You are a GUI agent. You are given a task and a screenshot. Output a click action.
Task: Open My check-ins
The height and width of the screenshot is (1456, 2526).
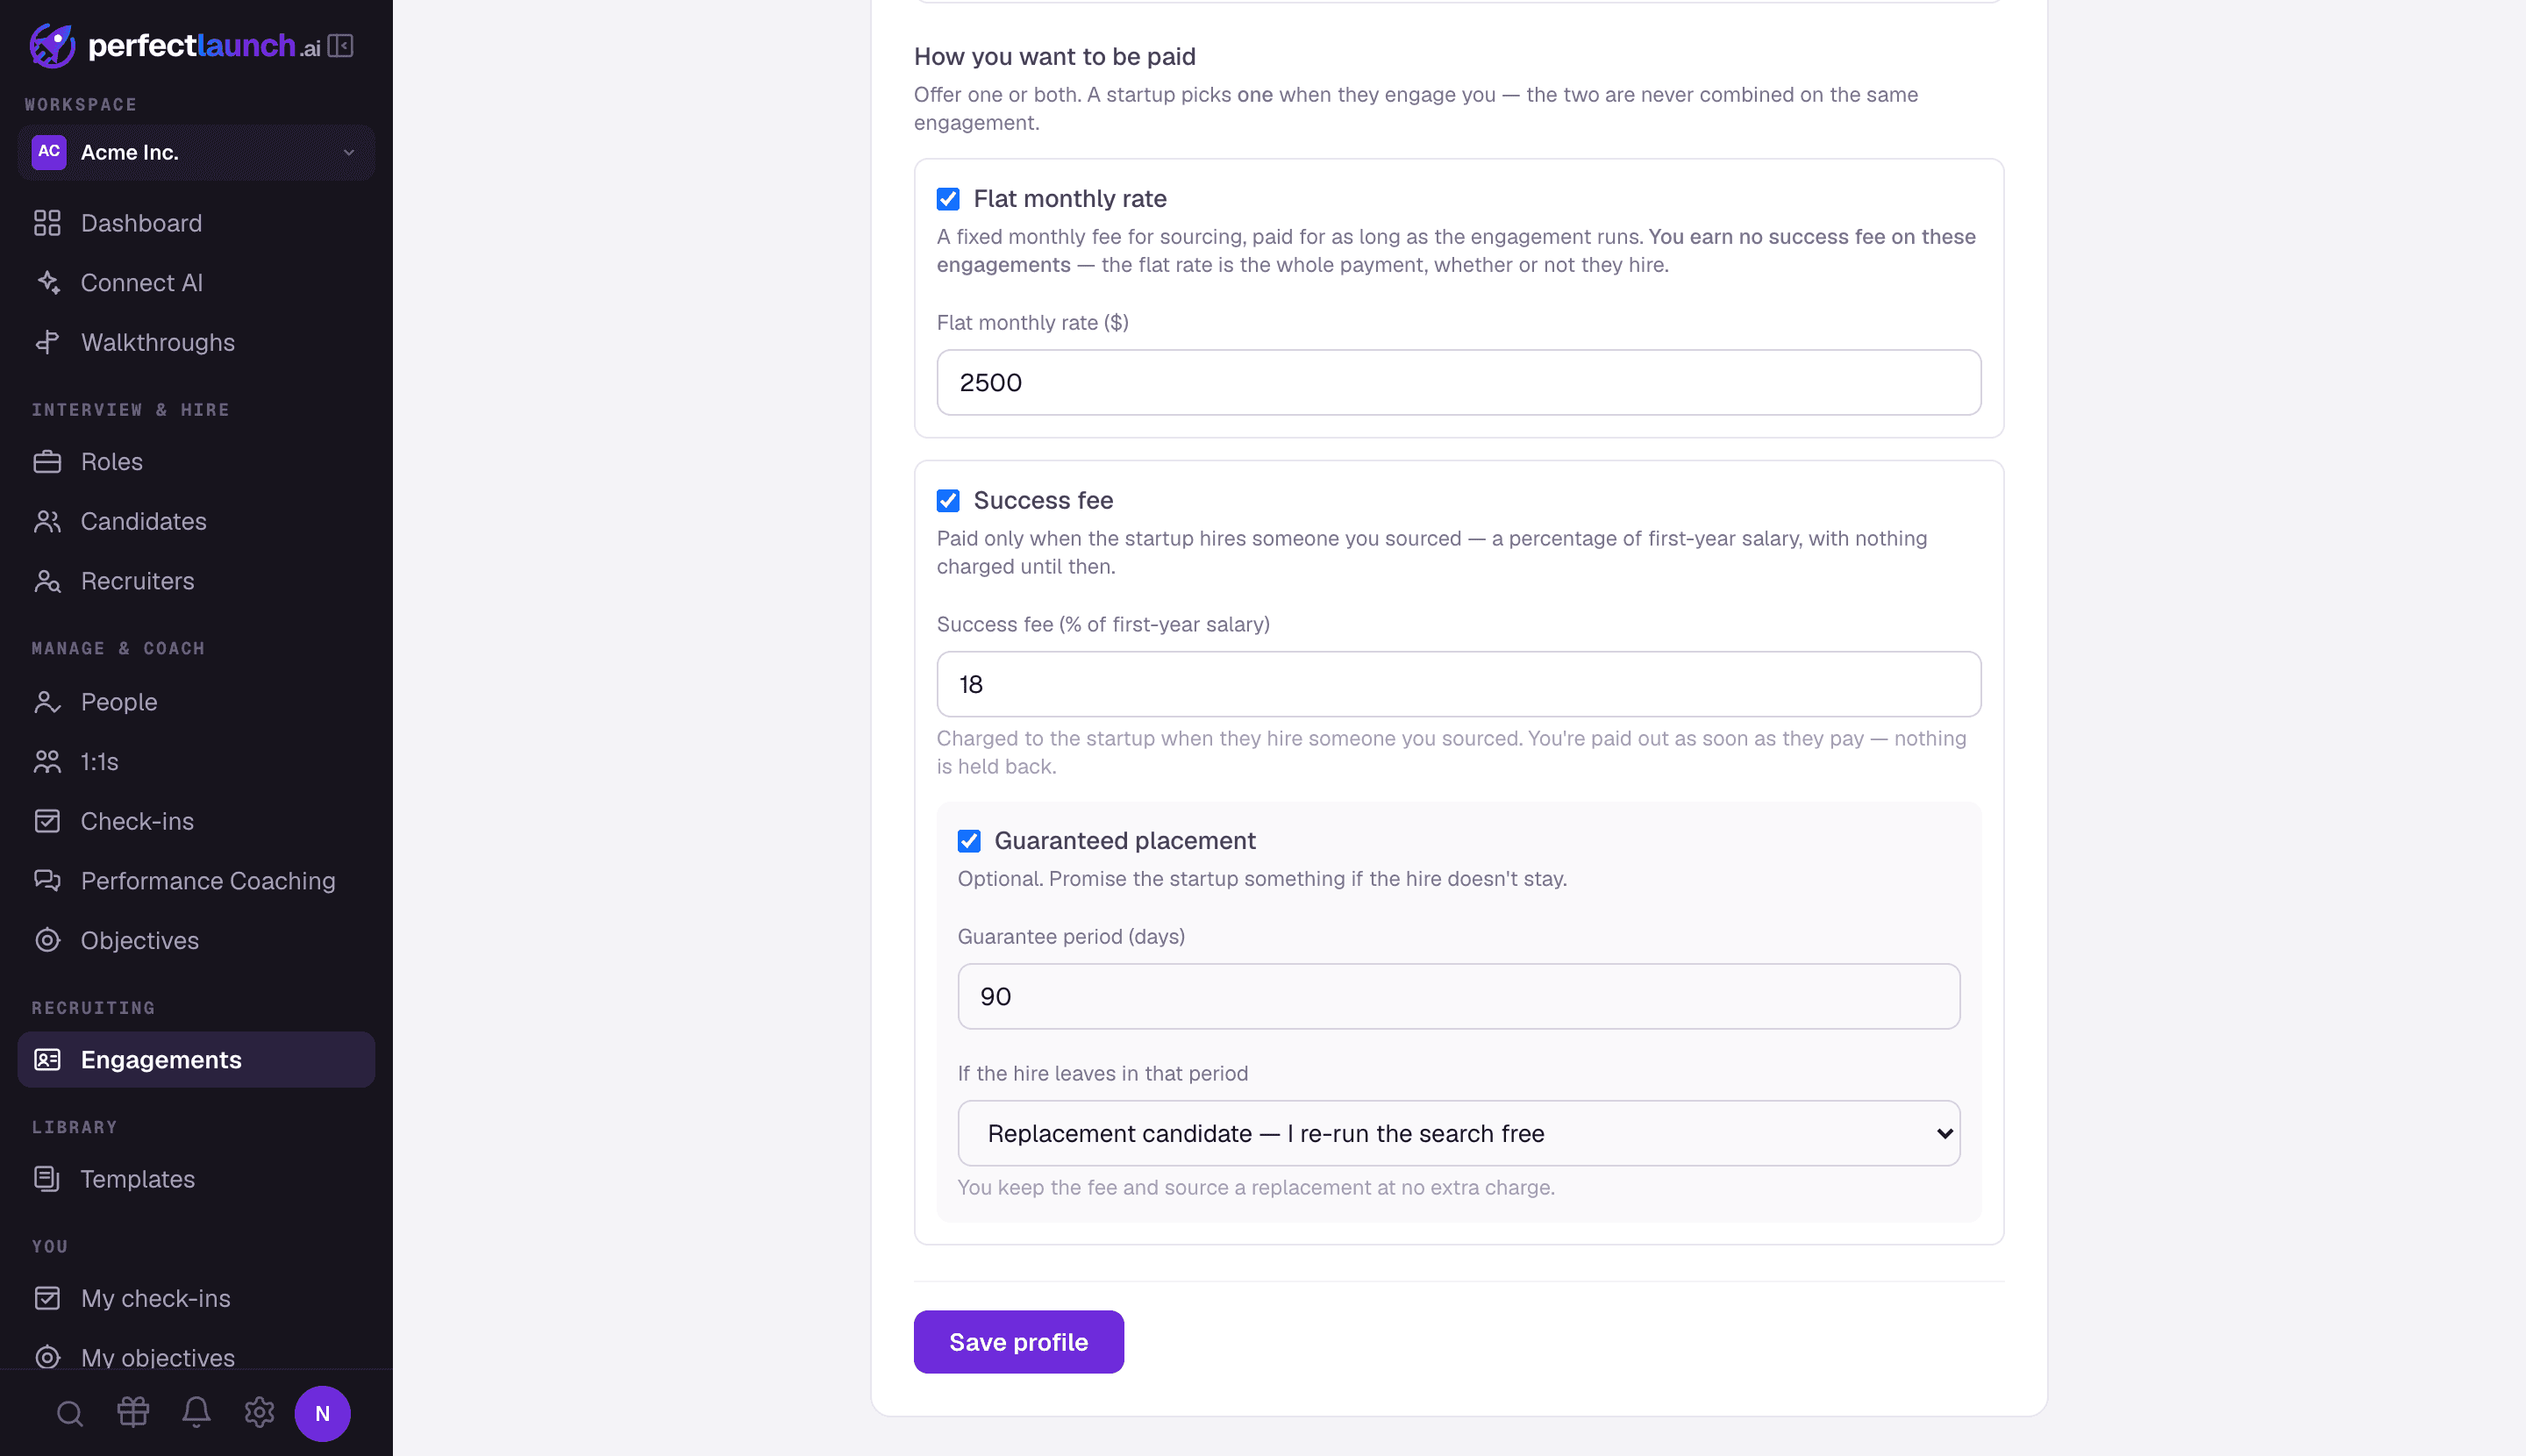click(x=196, y=1298)
